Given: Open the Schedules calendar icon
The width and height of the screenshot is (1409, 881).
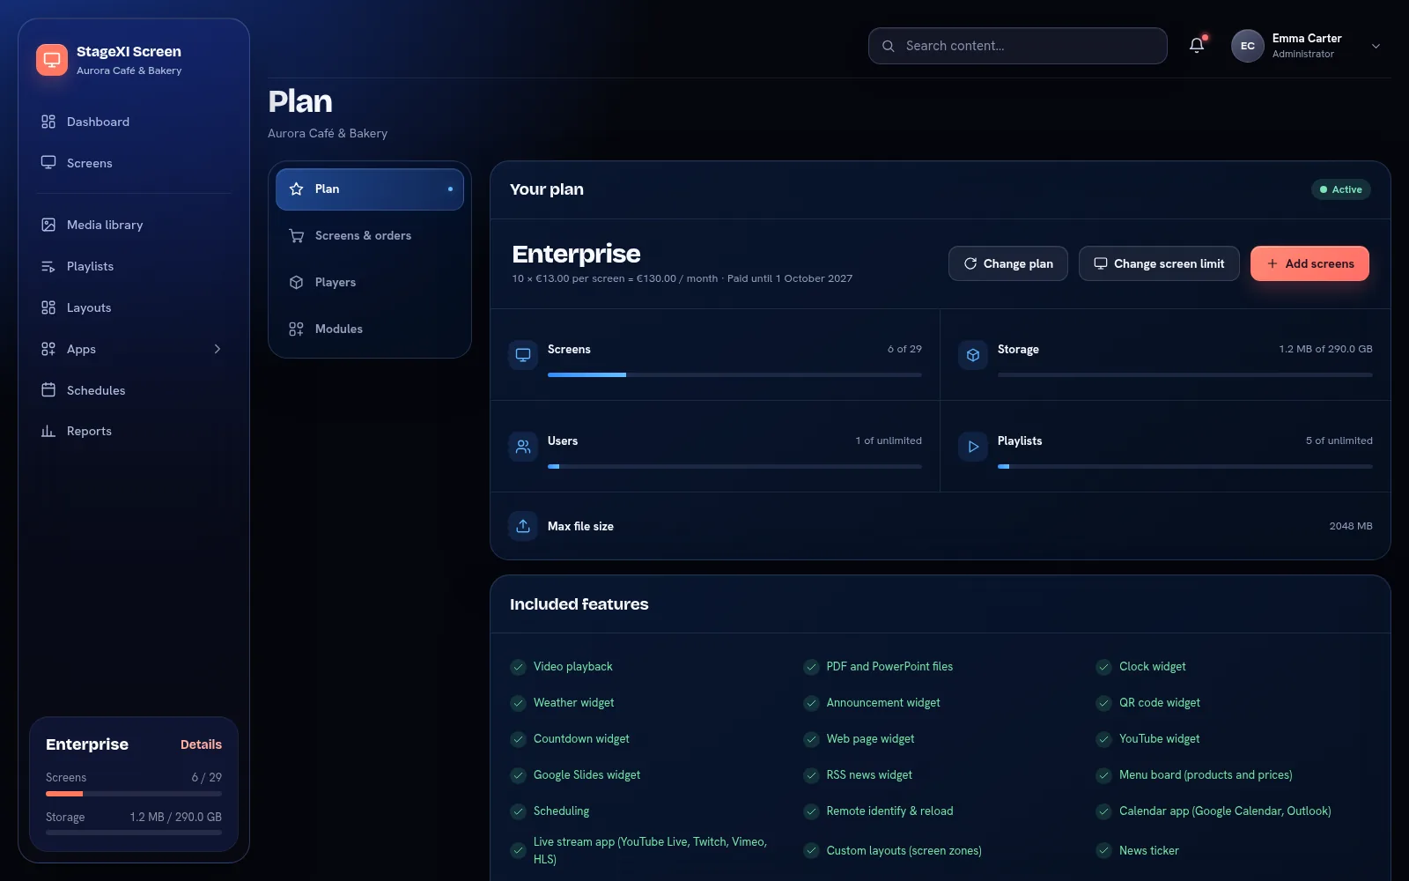Looking at the screenshot, I should (48, 390).
